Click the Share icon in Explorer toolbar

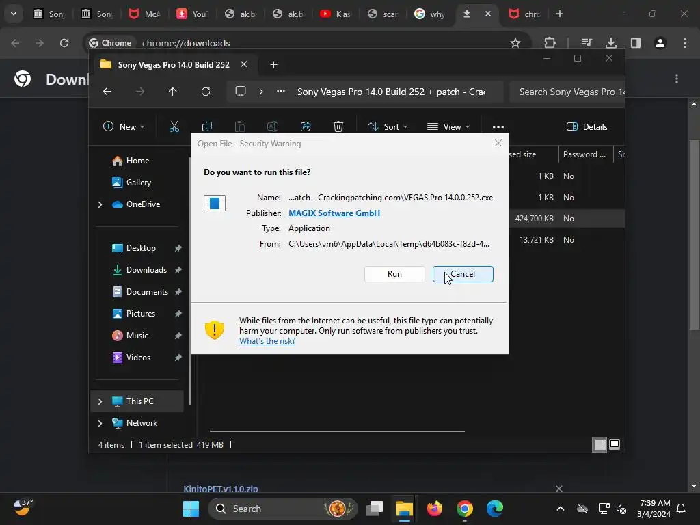[306, 126]
